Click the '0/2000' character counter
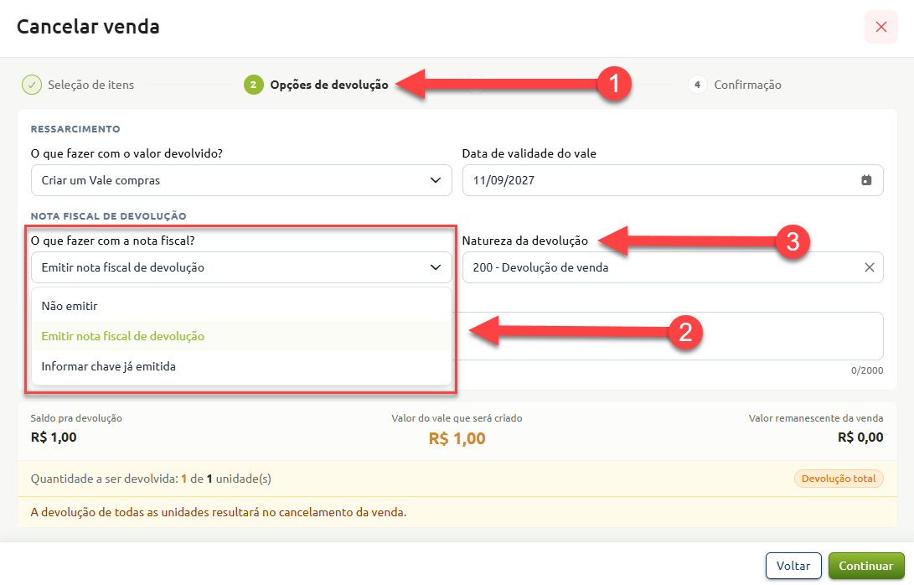The width and height of the screenshot is (914, 585). (x=867, y=370)
